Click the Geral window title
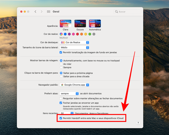This screenshot has width=169, height=135. 56,12
